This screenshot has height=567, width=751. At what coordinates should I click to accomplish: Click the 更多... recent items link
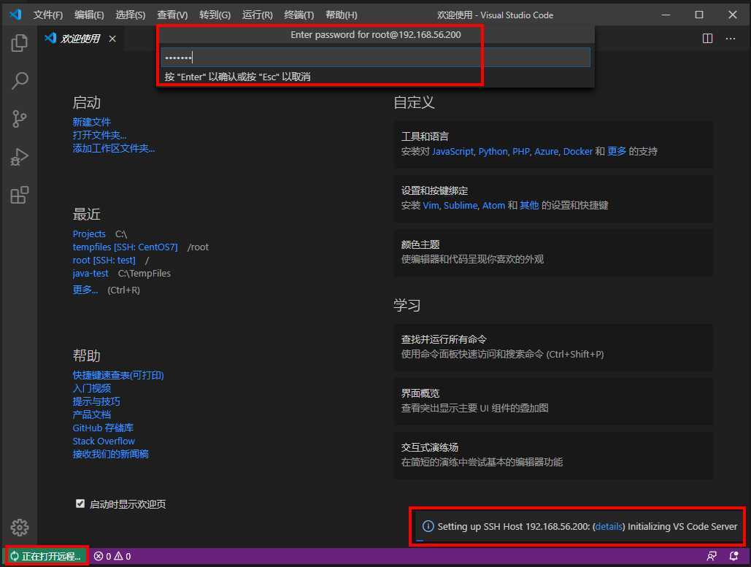pyautogui.click(x=85, y=290)
